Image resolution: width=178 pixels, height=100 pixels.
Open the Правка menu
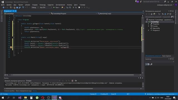9,5
